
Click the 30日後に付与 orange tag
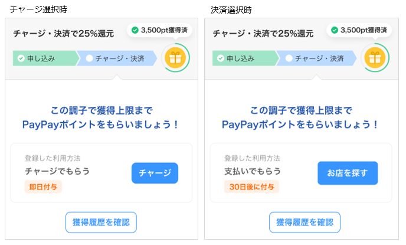click(251, 187)
